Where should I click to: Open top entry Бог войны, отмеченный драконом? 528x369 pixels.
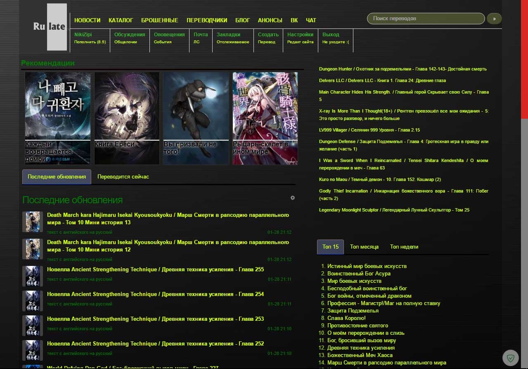[x=369, y=296]
